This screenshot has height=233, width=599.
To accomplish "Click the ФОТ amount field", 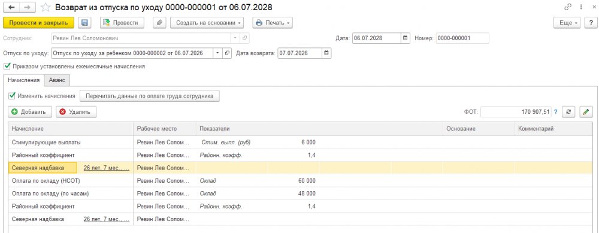I will (516, 111).
